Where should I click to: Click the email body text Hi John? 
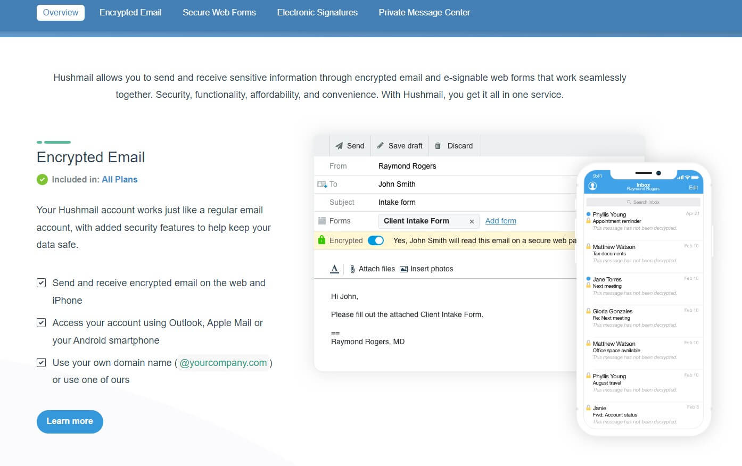tap(344, 296)
